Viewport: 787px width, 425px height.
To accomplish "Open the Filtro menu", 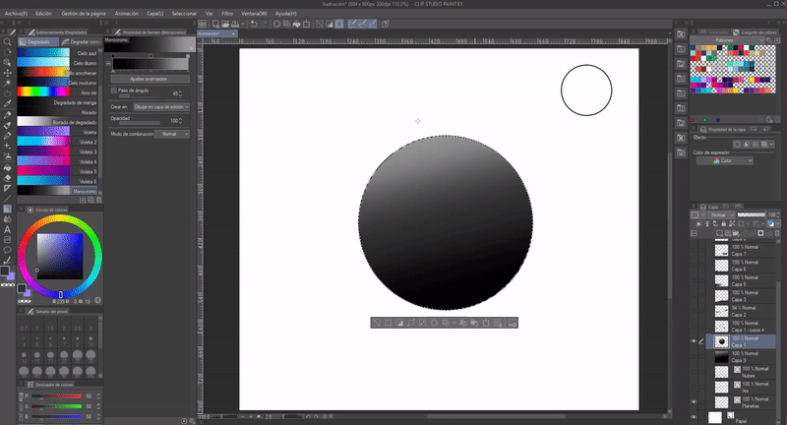I will click(227, 15).
